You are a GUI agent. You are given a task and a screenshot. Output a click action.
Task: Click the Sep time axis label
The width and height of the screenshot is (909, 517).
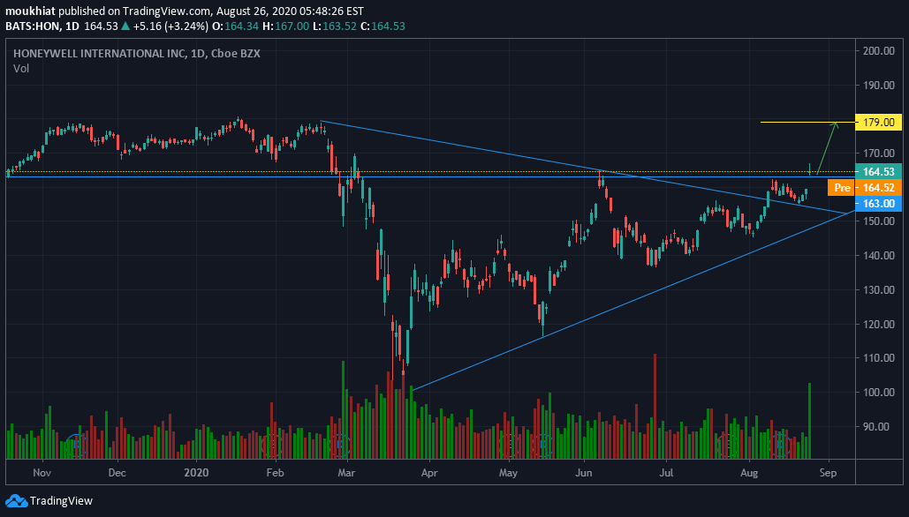click(x=828, y=473)
